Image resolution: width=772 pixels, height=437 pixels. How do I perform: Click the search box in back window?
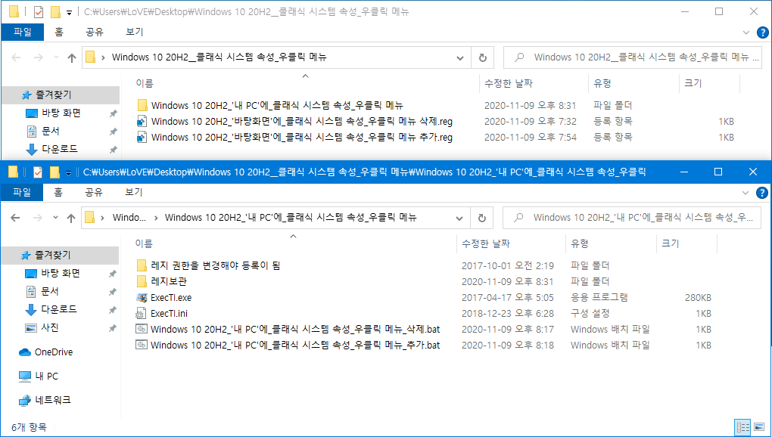[632, 57]
